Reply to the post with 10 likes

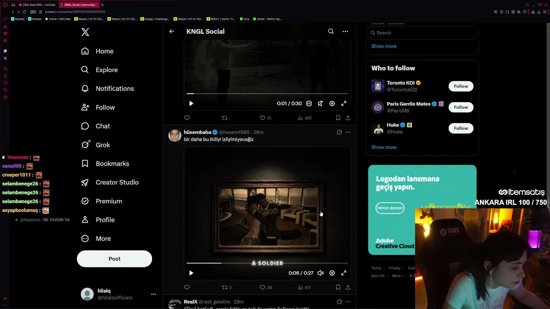coord(187,118)
